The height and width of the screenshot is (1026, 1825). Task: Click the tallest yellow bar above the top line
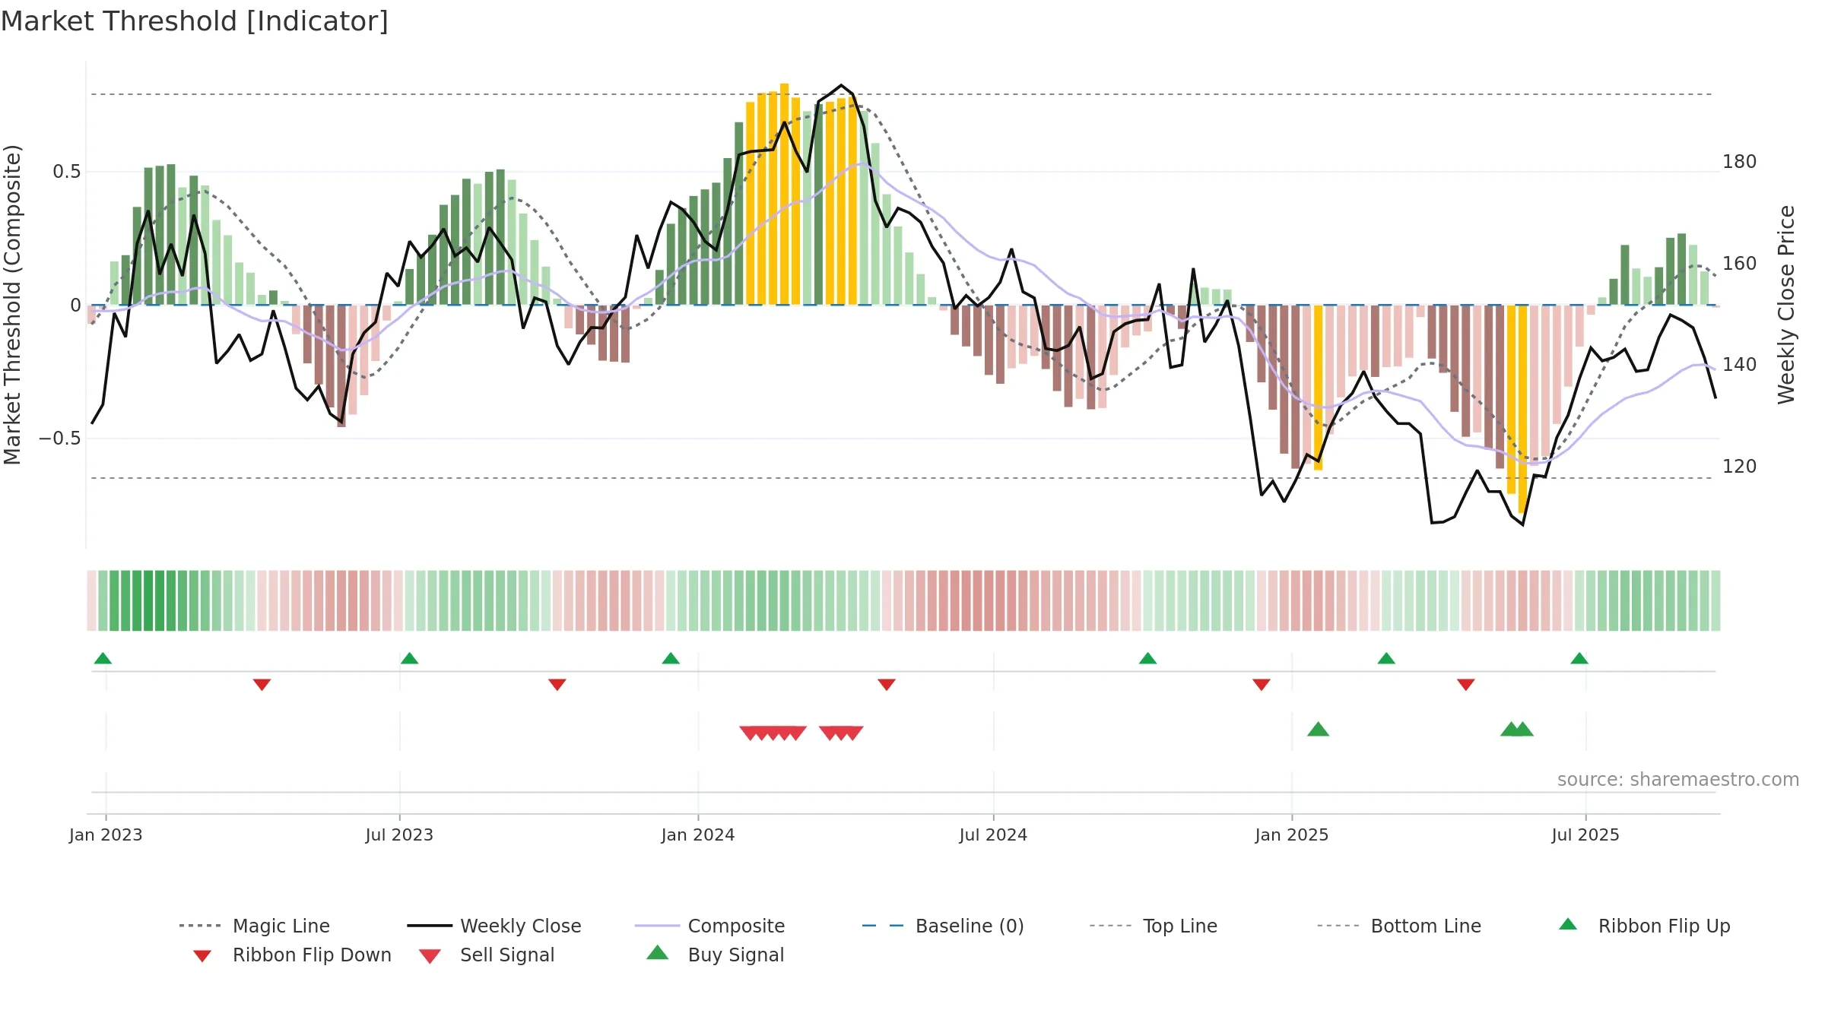click(784, 194)
